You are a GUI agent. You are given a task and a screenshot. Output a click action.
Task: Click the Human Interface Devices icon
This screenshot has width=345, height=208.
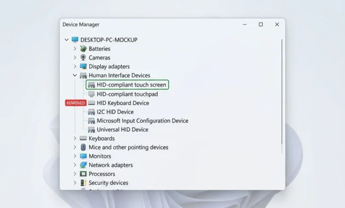tap(83, 76)
